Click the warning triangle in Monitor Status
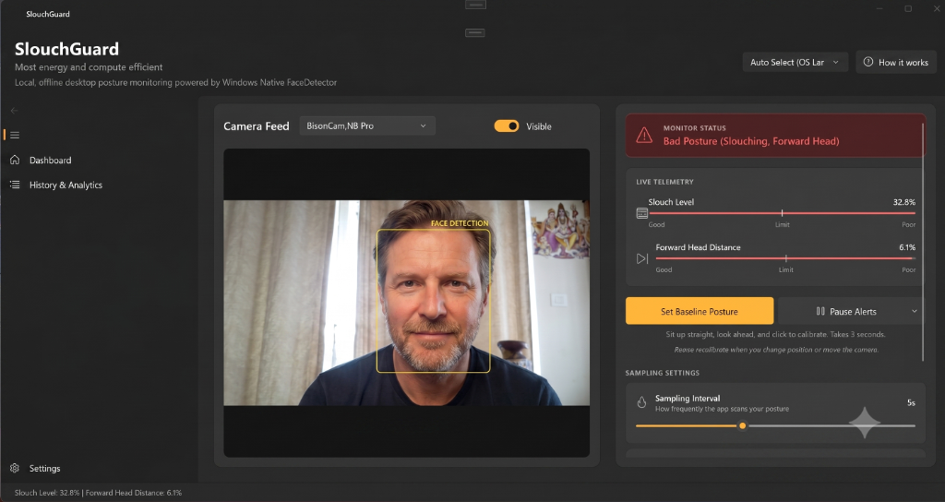 [x=644, y=135]
